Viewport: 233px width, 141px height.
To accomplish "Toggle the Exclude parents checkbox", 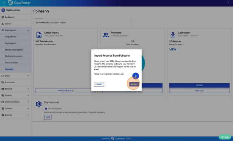I will pos(46,109).
